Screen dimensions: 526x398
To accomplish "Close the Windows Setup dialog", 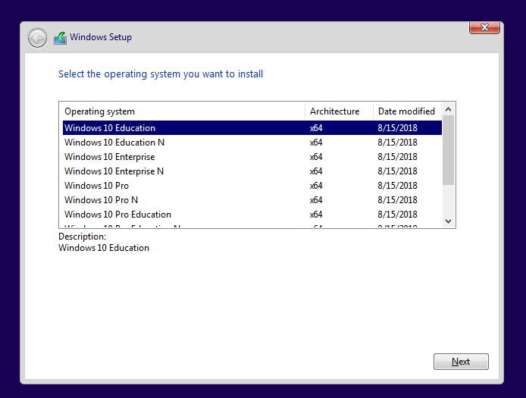I will (x=484, y=27).
